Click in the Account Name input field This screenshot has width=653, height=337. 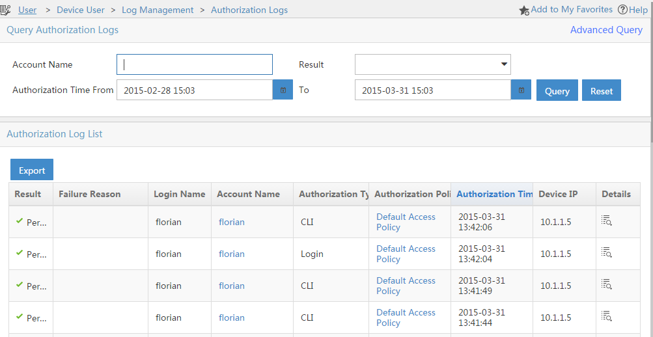pos(194,64)
